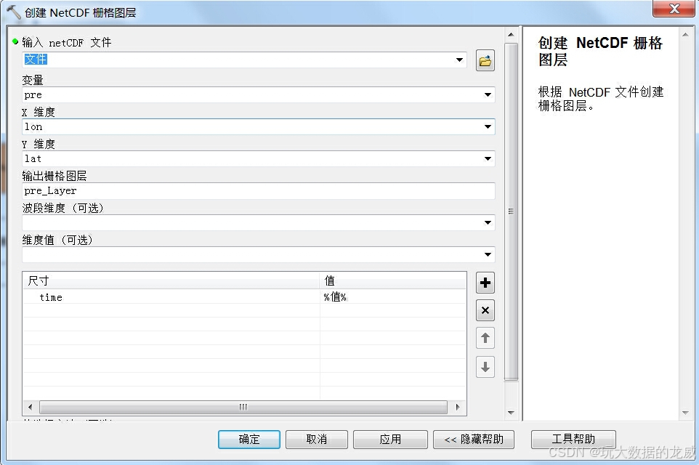Apply settings with the 应用 button
This screenshot has height=465, width=699.
pos(390,439)
